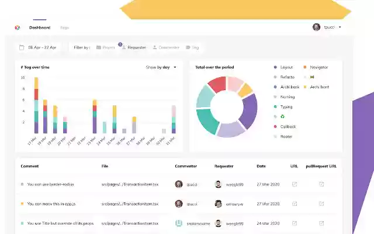Select the 08 Apr - 22 Apr range
374x234 pixels.
(42, 47)
